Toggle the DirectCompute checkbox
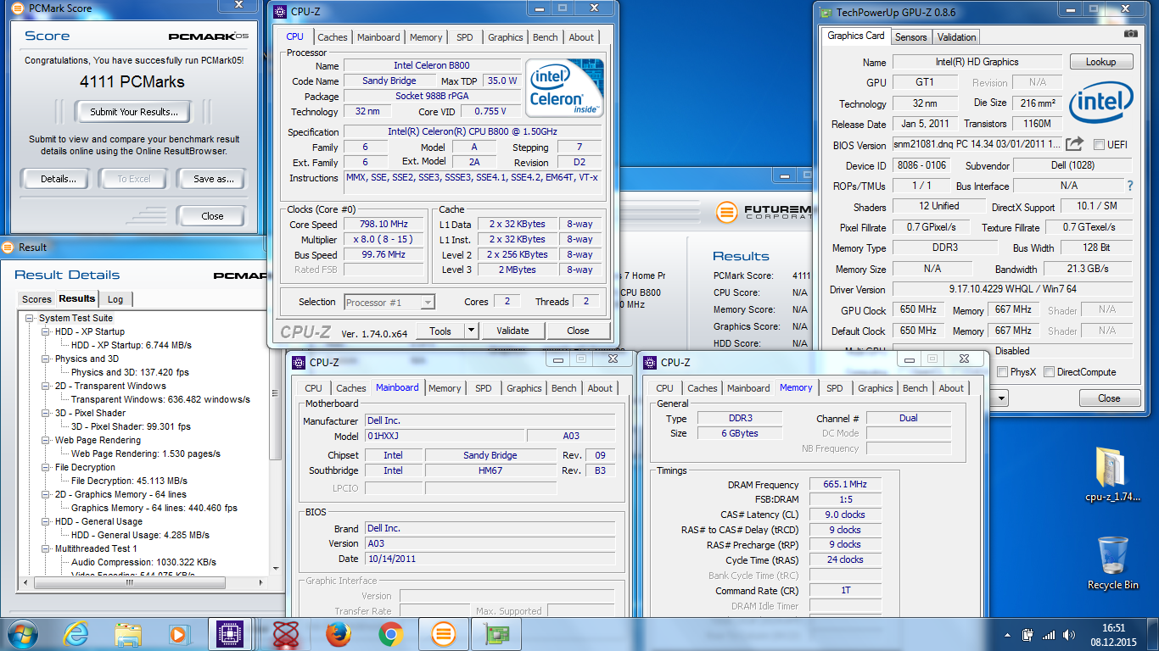This screenshot has height=651, width=1159. pos(1050,372)
